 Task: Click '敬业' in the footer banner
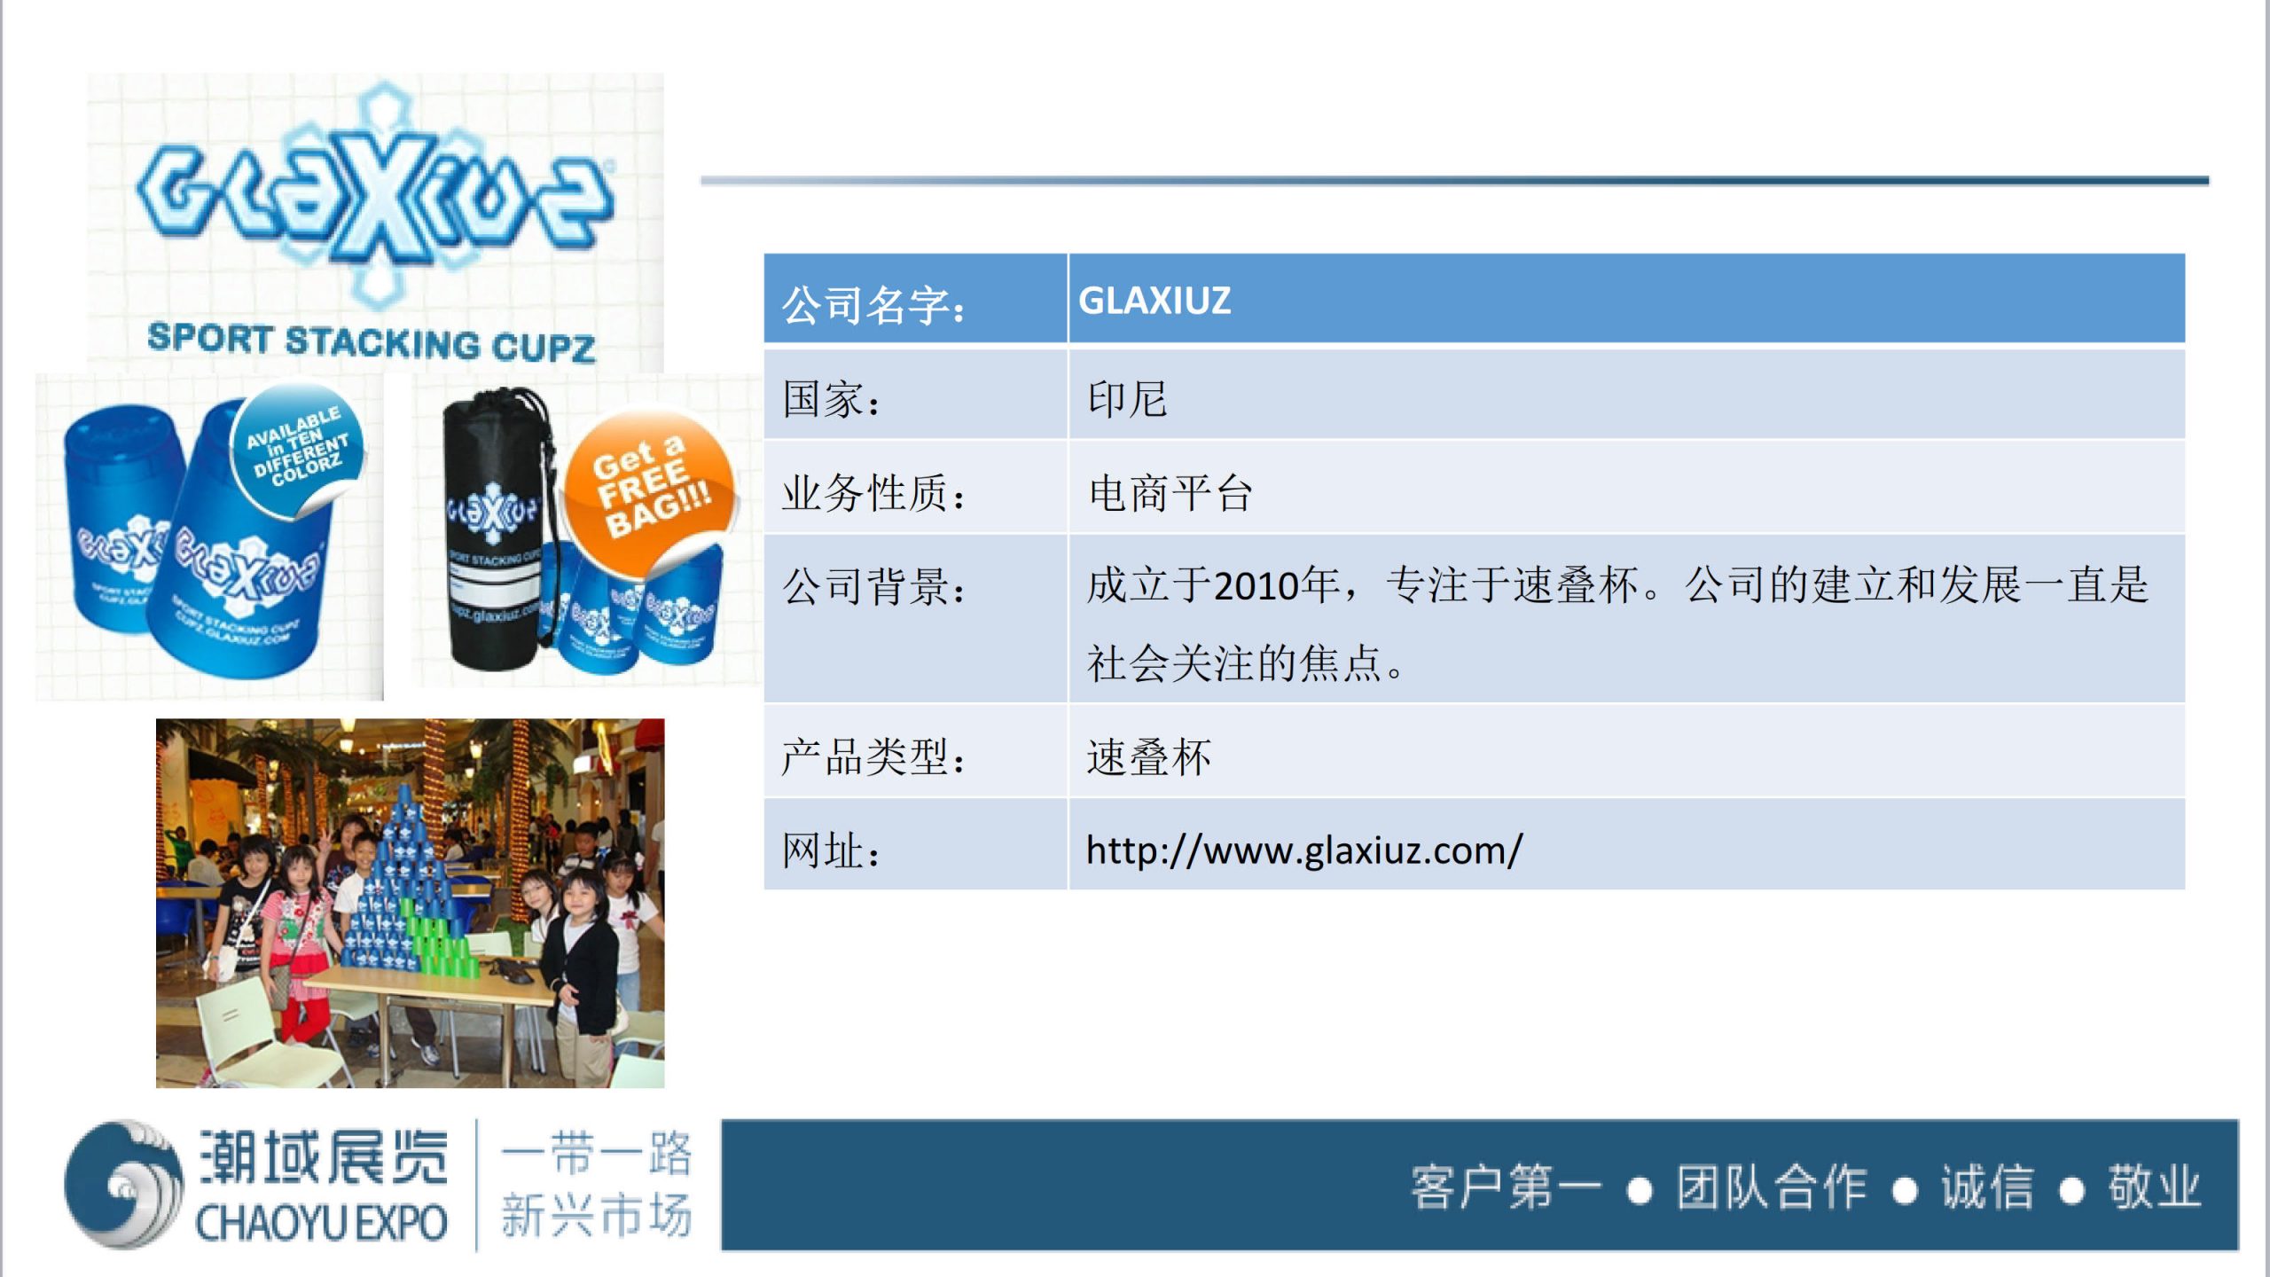pos(2155,1187)
